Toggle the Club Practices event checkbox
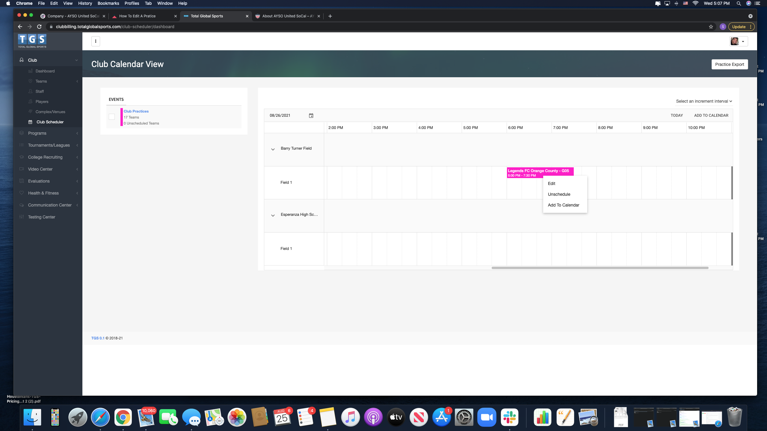 click(x=112, y=117)
